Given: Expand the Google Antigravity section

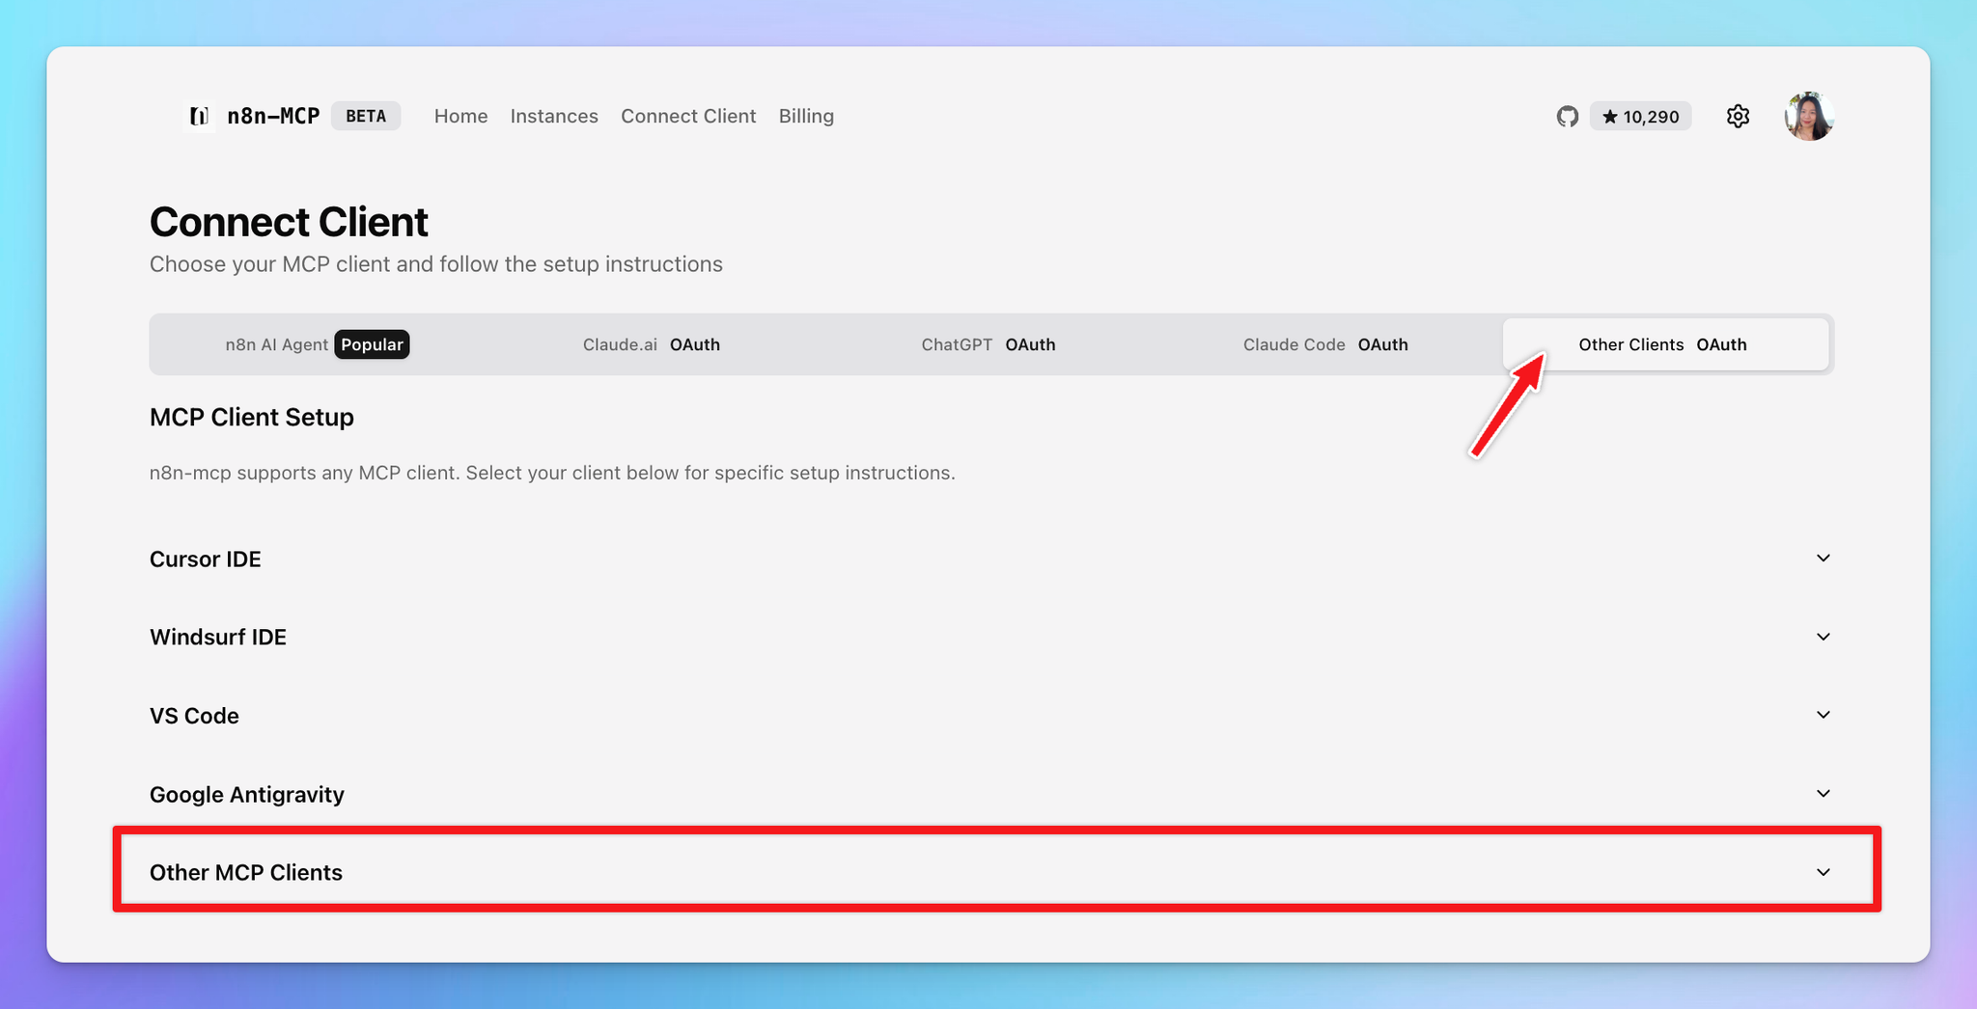Looking at the screenshot, I should (x=991, y=794).
